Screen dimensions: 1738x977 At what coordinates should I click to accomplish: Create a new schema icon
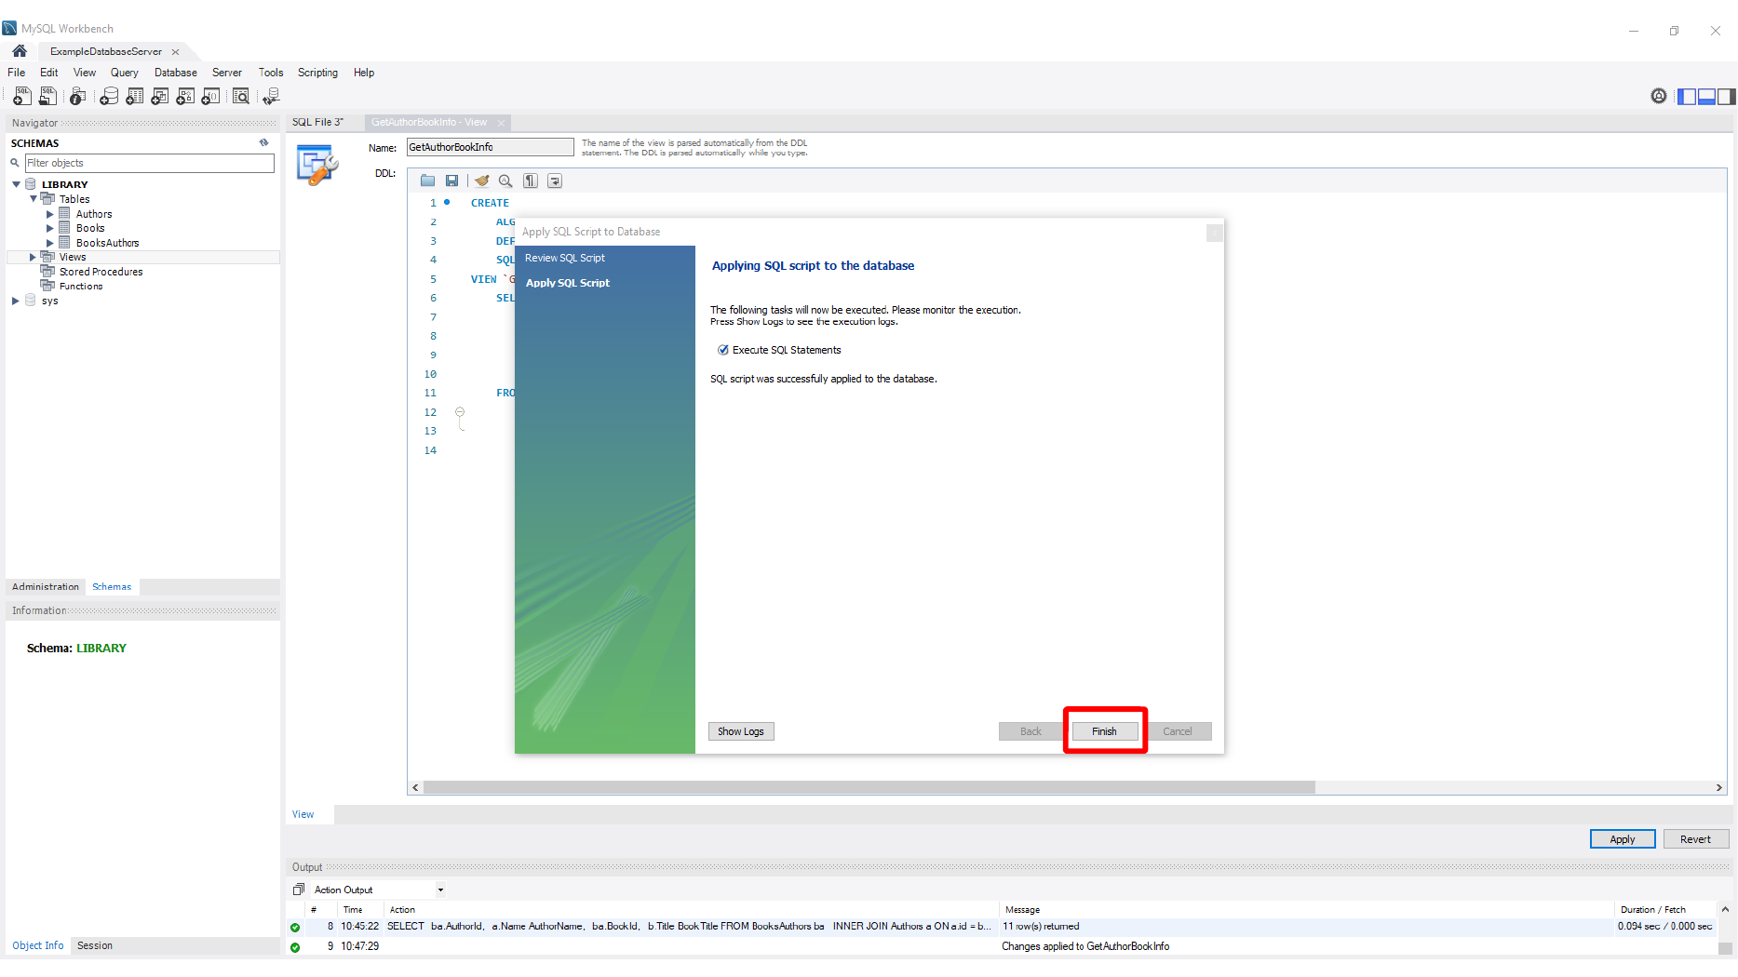coord(109,96)
